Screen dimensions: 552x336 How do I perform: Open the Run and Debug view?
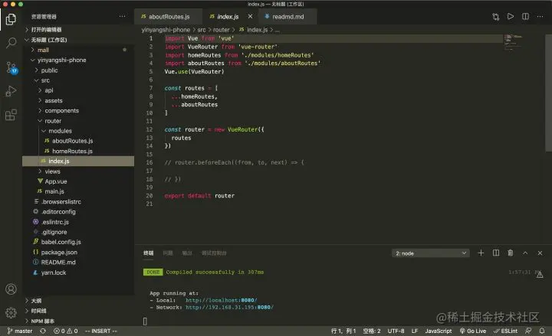point(11,91)
